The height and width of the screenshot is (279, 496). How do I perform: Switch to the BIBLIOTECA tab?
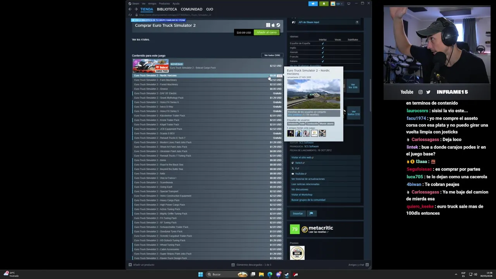tap(167, 9)
